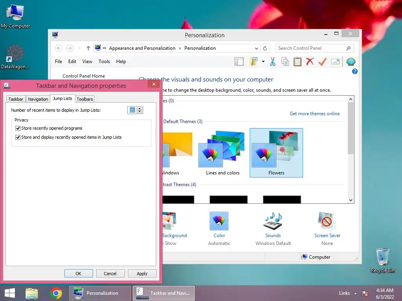Open the blue help question mark icon

point(354,71)
